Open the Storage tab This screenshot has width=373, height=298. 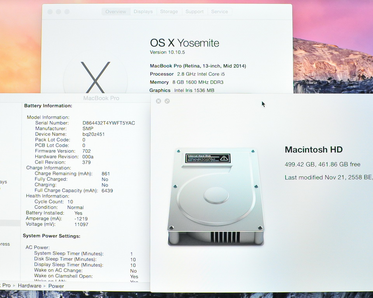169,12
